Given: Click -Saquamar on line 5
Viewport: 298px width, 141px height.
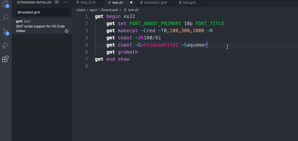Looking at the screenshot, I should (x=194, y=45).
